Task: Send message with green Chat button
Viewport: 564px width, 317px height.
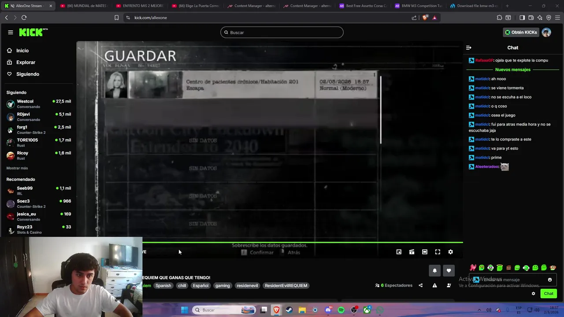Action: tap(549, 294)
